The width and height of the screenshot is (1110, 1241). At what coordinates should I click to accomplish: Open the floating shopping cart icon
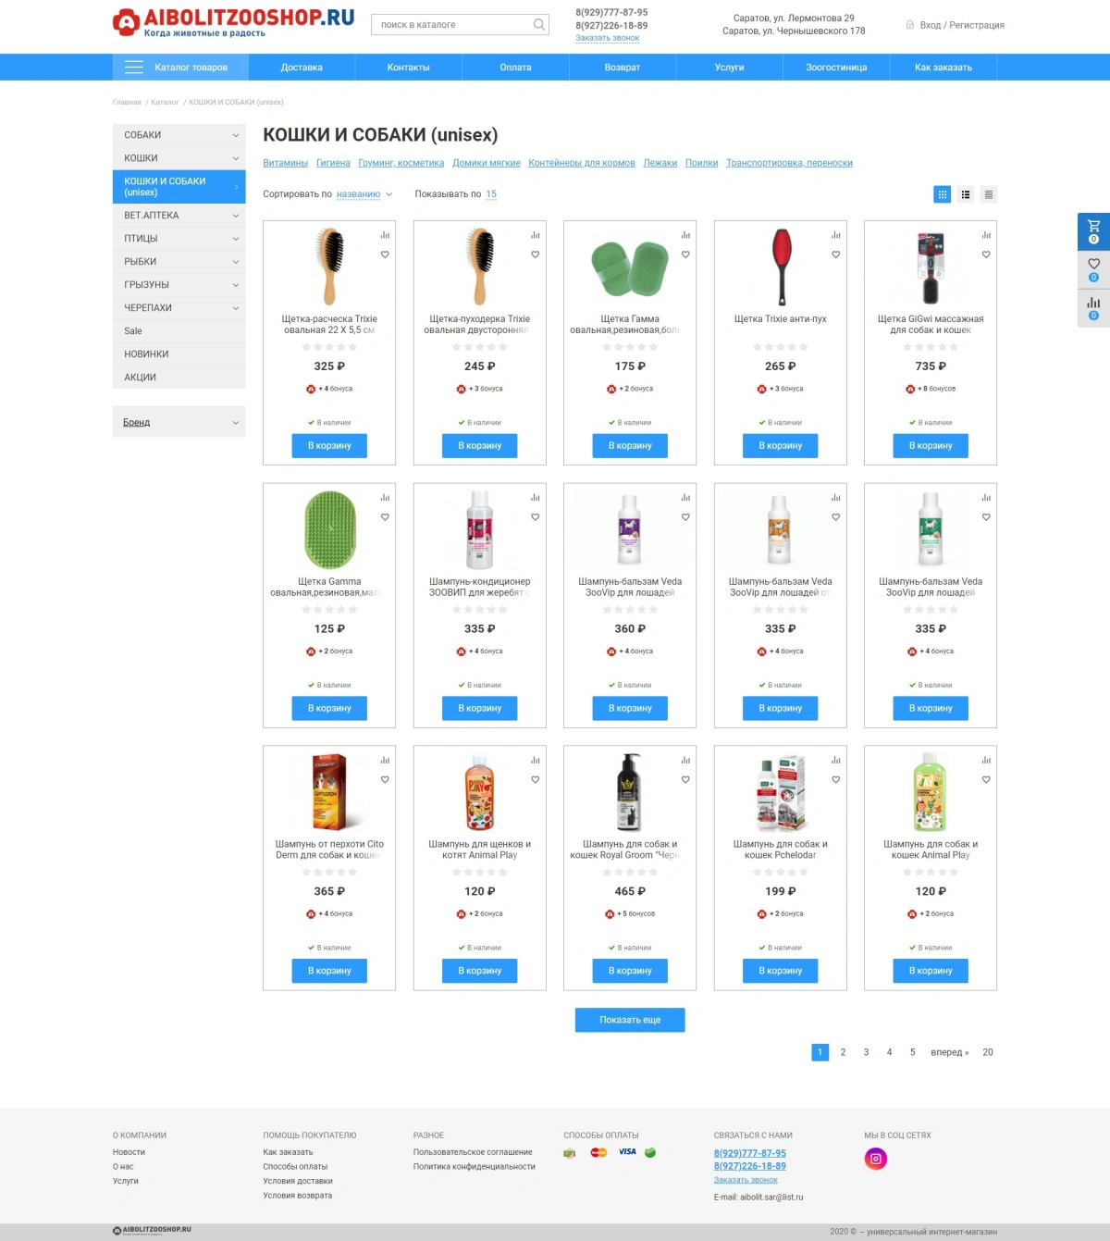[1093, 231]
